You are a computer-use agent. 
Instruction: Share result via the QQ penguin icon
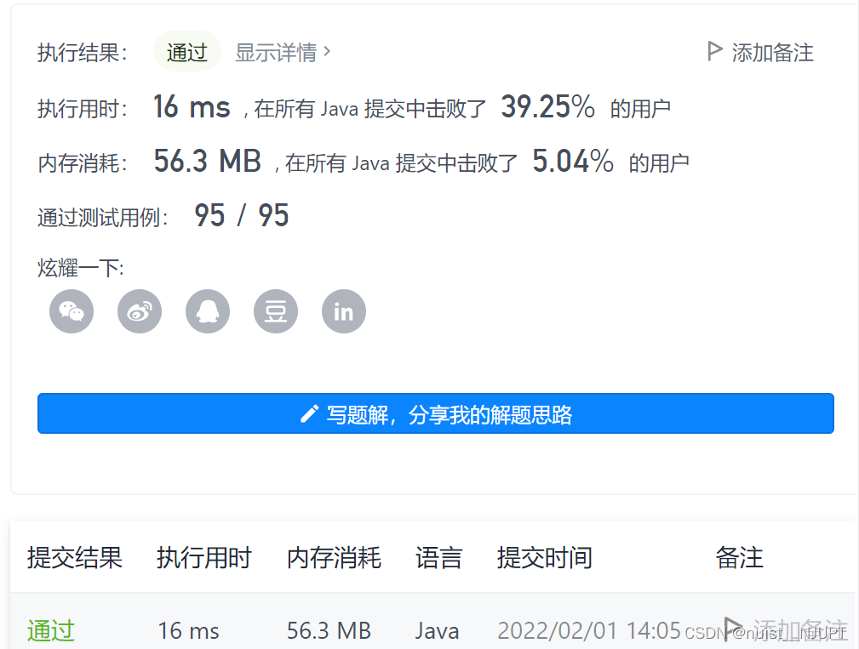[x=208, y=311]
